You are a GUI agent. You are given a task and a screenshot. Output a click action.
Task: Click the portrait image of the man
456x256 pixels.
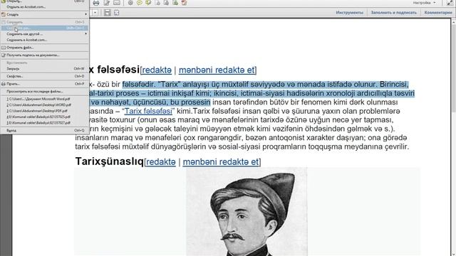click(x=247, y=212)
